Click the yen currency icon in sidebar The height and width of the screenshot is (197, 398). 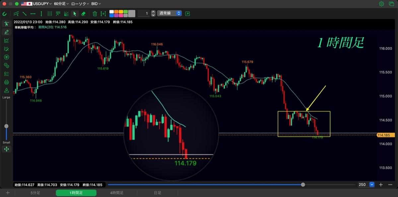[6, 57]
